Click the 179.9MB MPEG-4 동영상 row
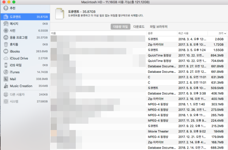 pyautogui.click(x=139, y=137)
